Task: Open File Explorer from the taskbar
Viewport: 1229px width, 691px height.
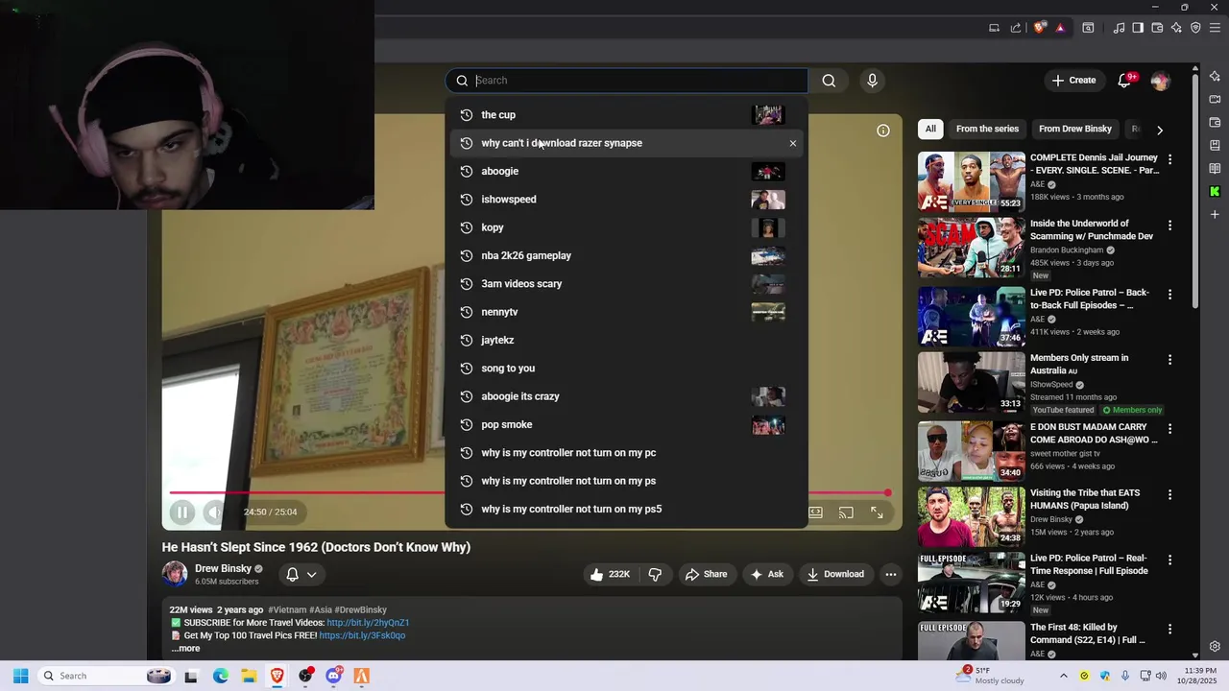Action: (248, 676)
